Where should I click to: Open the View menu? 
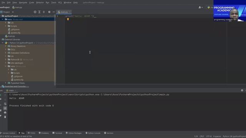tap(15, 3)
